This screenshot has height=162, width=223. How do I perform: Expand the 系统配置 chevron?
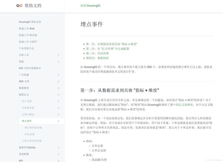pos(59,154)
